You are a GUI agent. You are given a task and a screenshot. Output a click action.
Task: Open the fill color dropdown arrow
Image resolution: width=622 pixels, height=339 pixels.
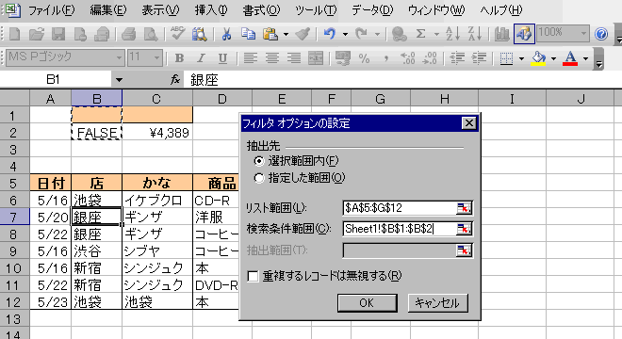click(x=553, y=58)
